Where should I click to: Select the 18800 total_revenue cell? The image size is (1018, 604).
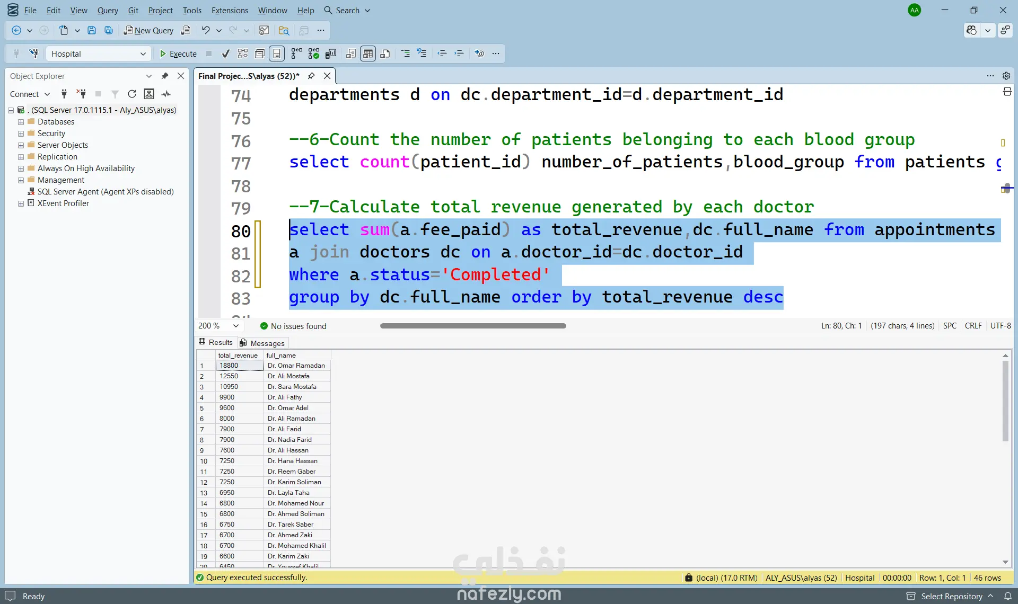coord(240,365)
